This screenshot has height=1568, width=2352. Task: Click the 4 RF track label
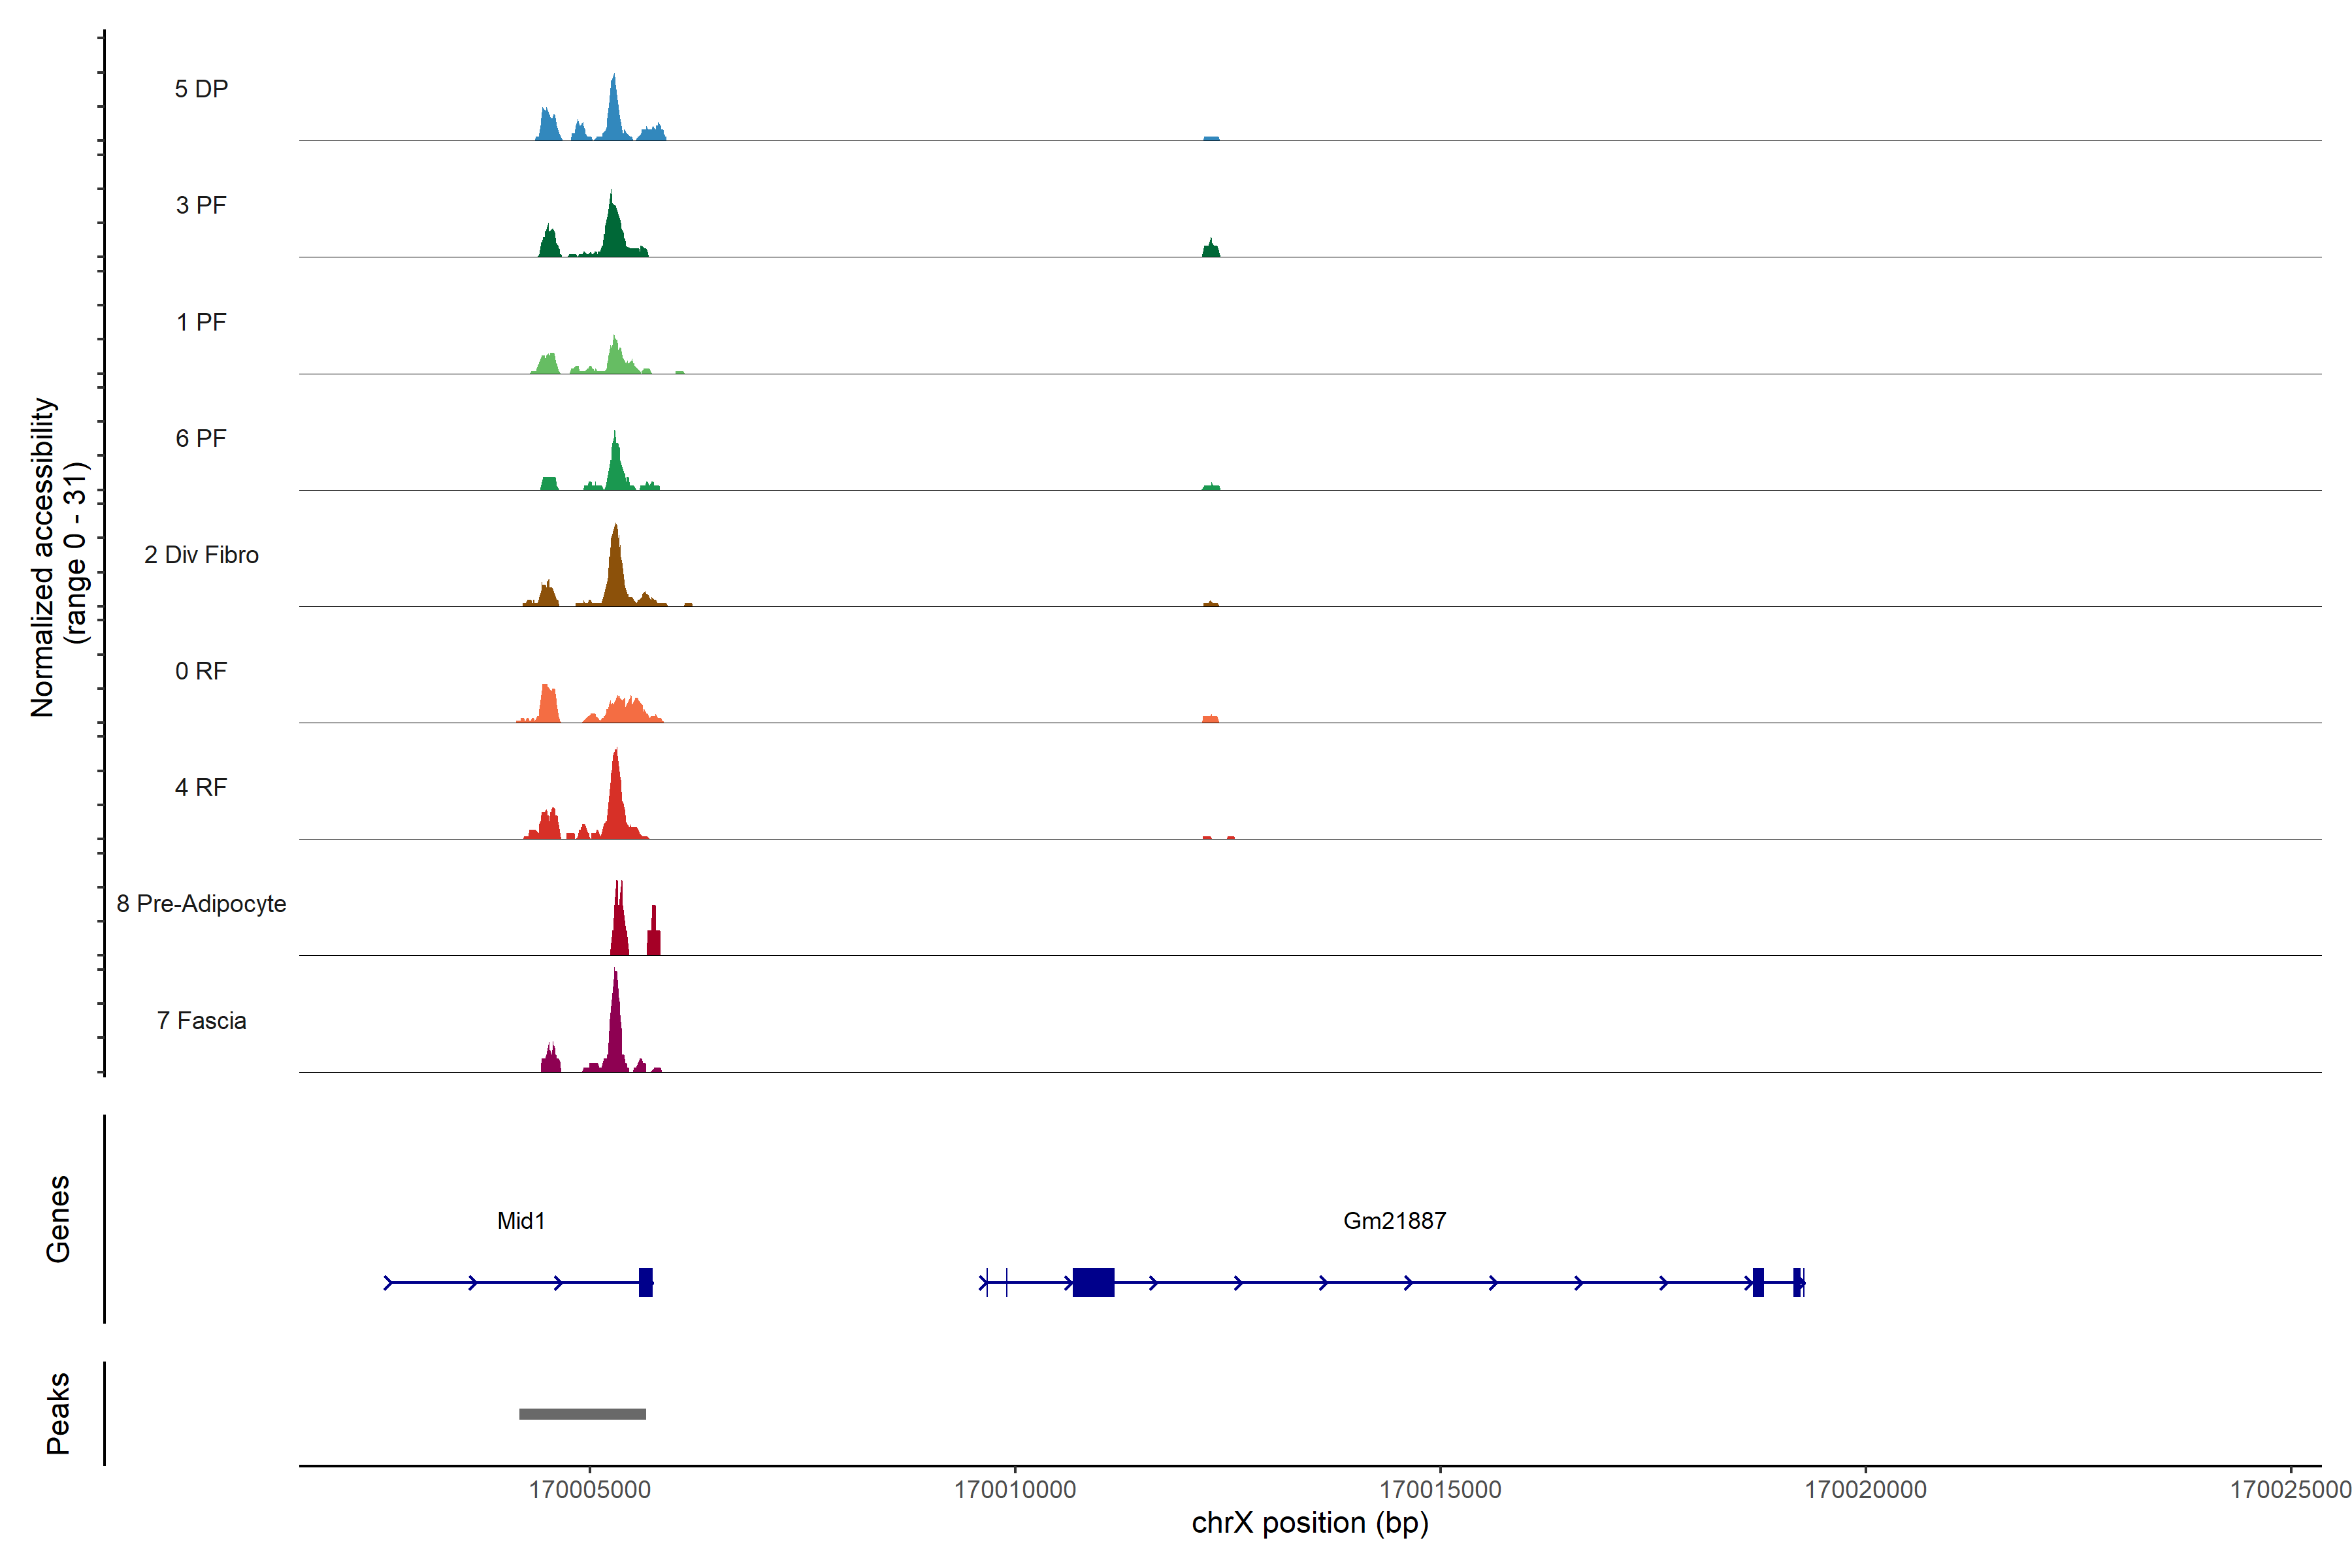coord(201,787)
